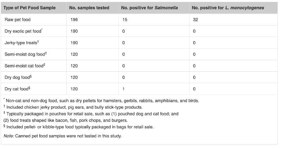281x148 pixels.
Task: Click the 'Dry exotic pet food' cell
Action: [x=23, y=31]
